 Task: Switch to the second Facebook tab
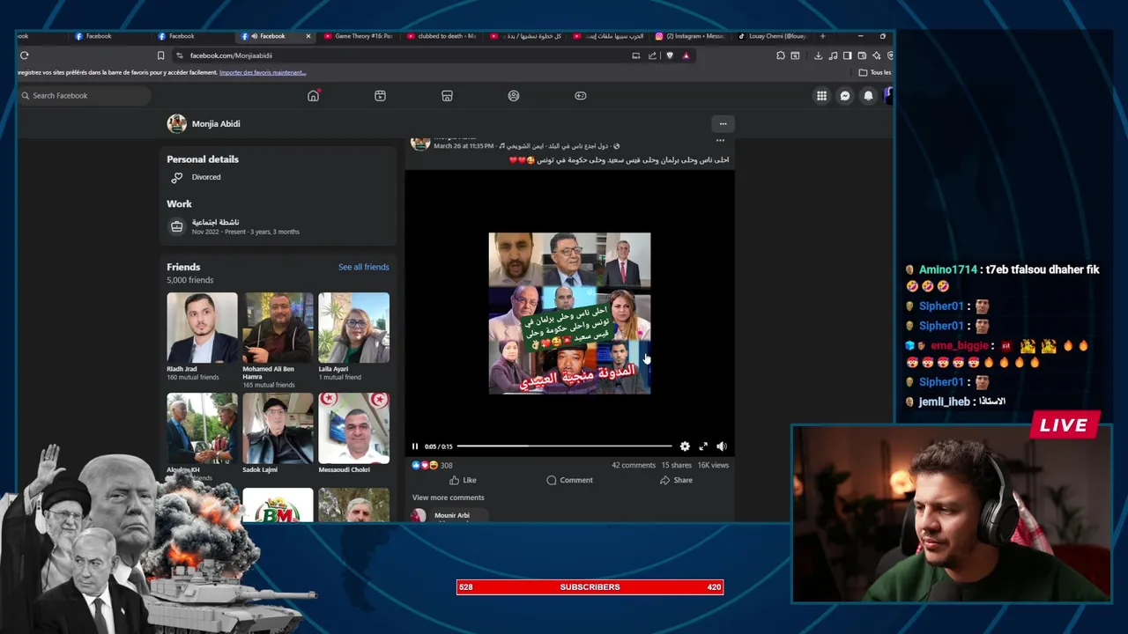tap(182, 36)
